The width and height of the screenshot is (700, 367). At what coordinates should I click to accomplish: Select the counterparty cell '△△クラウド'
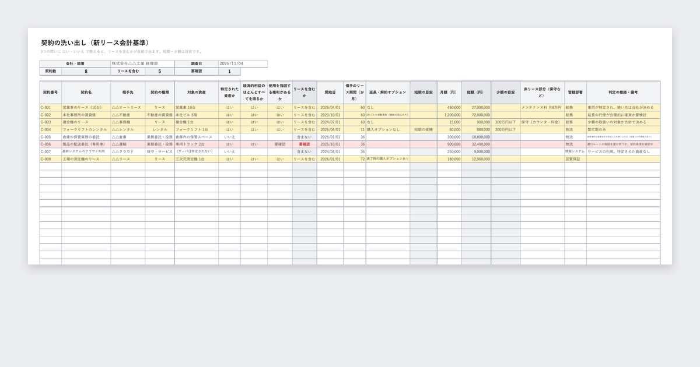tap(128, 151)
